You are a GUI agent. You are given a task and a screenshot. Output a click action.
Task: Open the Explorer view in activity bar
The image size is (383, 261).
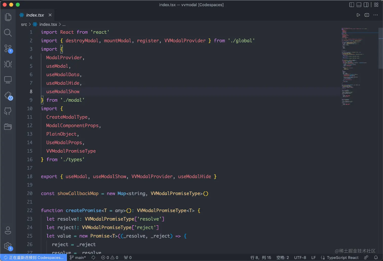[x=8, y=17]
